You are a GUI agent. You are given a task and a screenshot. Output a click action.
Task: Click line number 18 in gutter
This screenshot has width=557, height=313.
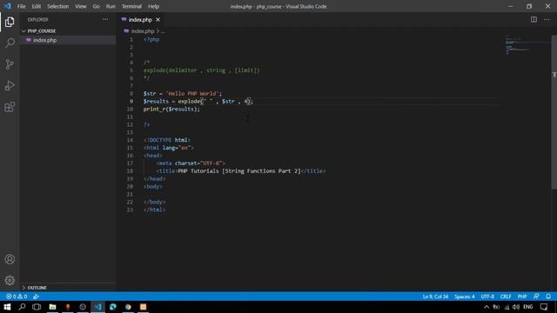pos(130,171)
